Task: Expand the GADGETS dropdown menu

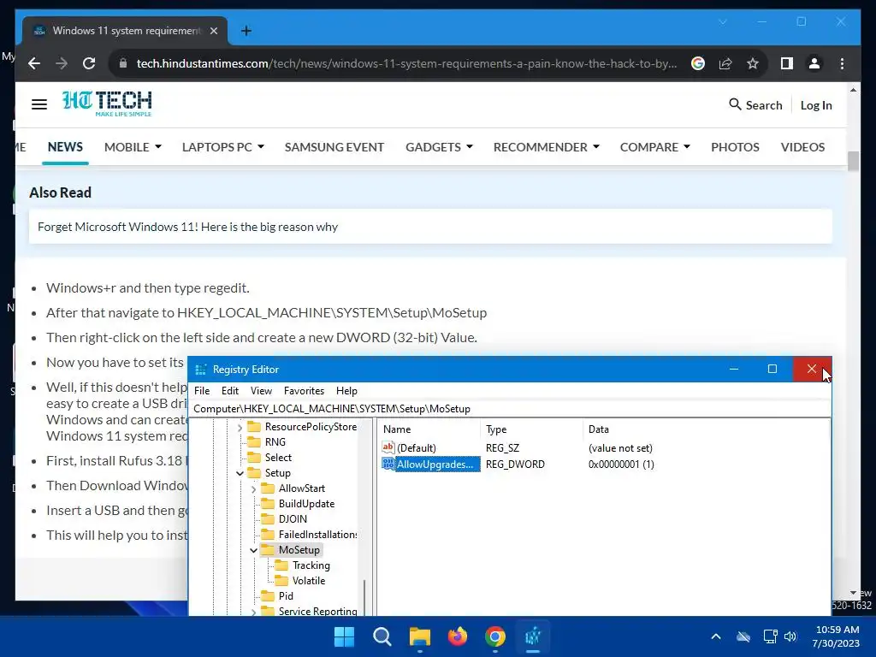Action: (439, 147)
